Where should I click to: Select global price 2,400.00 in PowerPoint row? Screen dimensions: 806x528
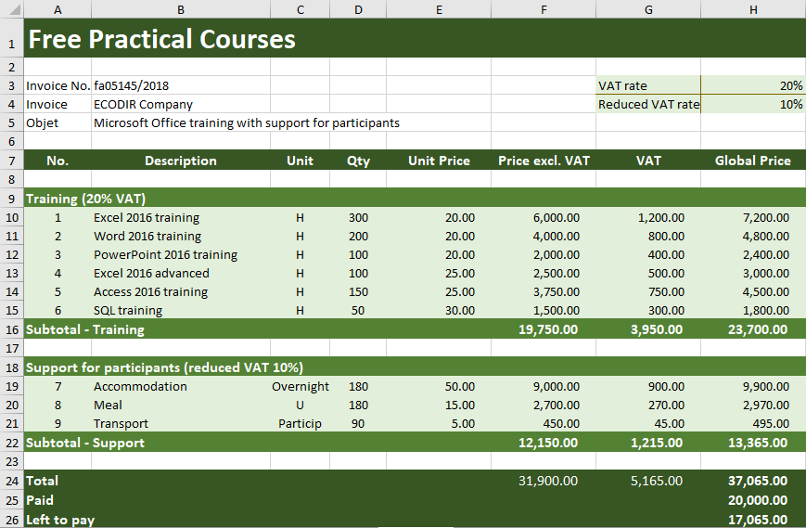click(x=753, y=254)
